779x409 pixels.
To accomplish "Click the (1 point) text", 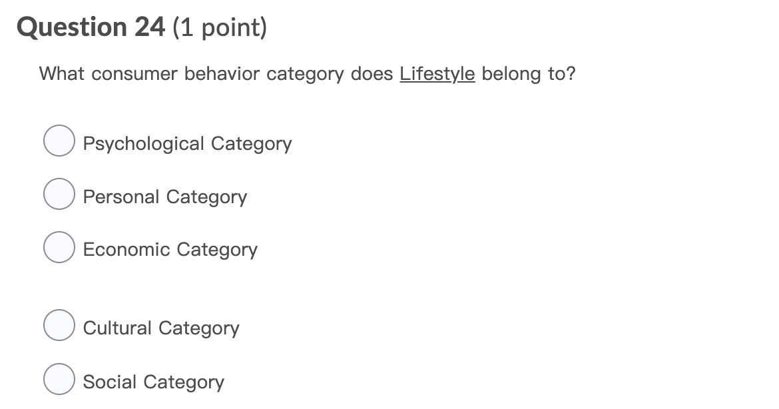I will 221,28.
